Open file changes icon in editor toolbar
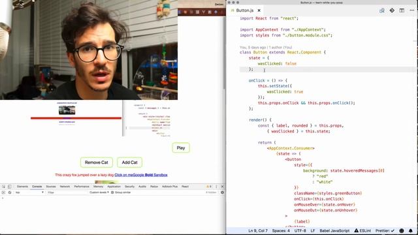Screen dimensions: 418x235 point(381,10)
